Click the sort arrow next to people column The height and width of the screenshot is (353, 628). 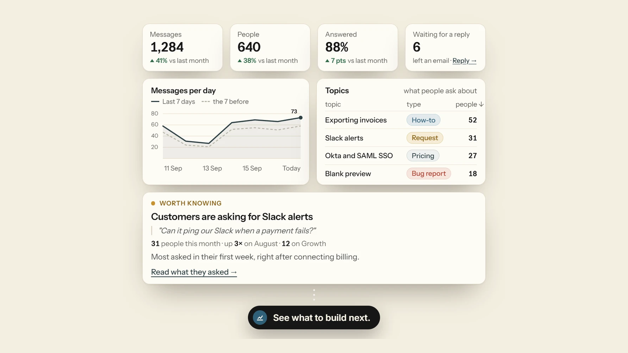(x=481, y=104)
